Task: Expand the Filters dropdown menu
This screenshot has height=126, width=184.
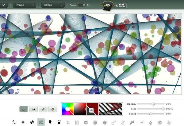Action: 53,5
